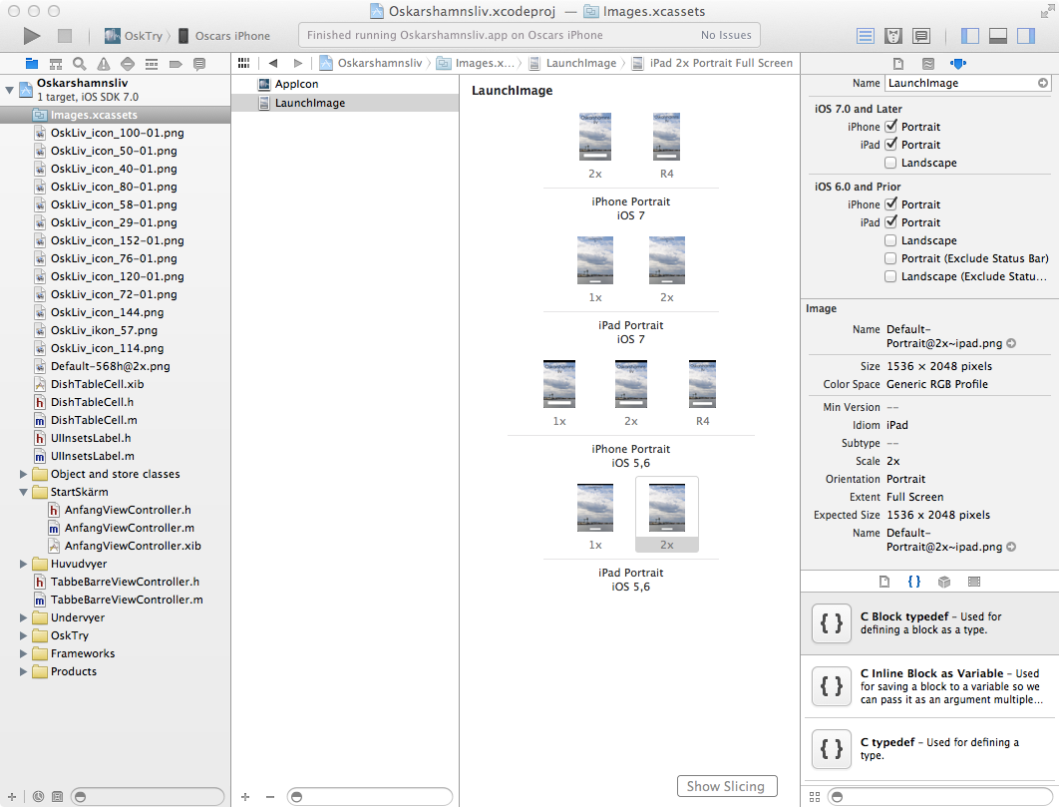Image resolution: width=1059 pixels, height=807 pixels.
Task: Select the Standard editor icon
Action: [x=866, y=36]
